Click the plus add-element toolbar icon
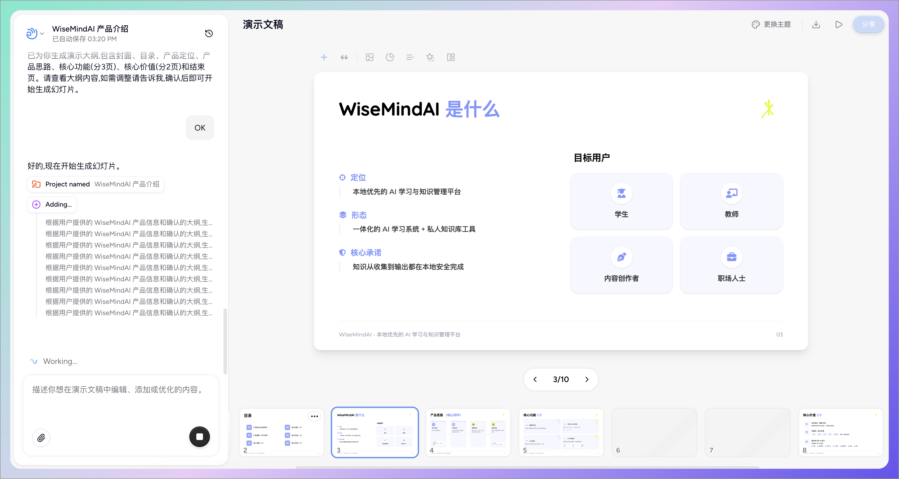 [324, 57]
